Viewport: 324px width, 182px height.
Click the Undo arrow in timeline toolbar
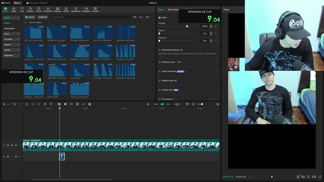14,104
